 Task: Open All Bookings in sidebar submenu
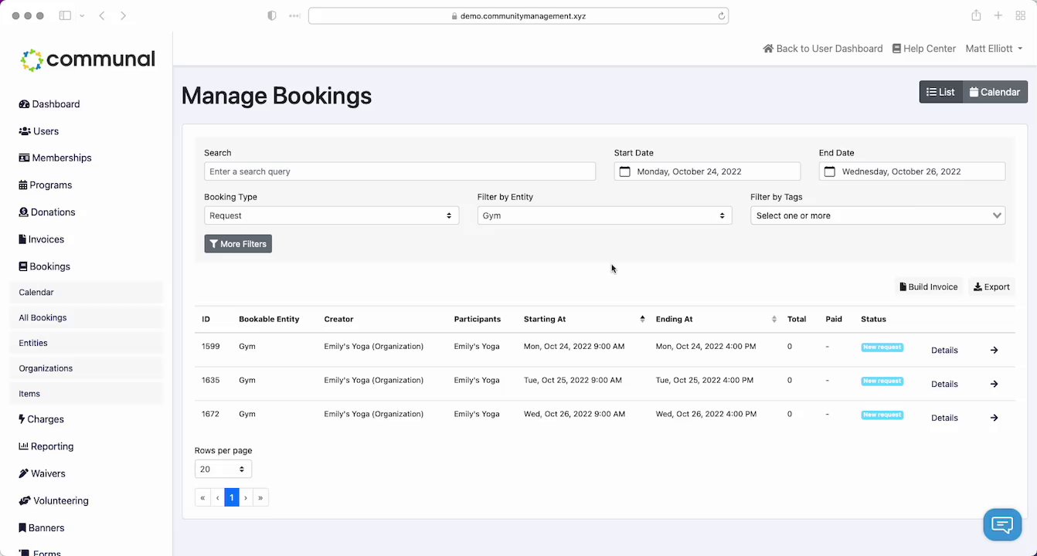pos(43,317)
